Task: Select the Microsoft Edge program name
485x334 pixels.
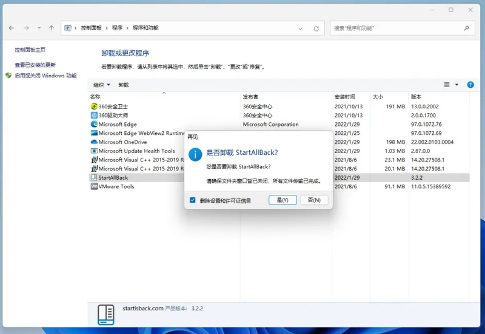Action: tap(118, 125)
